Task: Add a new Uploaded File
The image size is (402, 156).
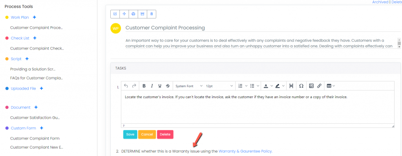Action: click(x=42, y=88)
